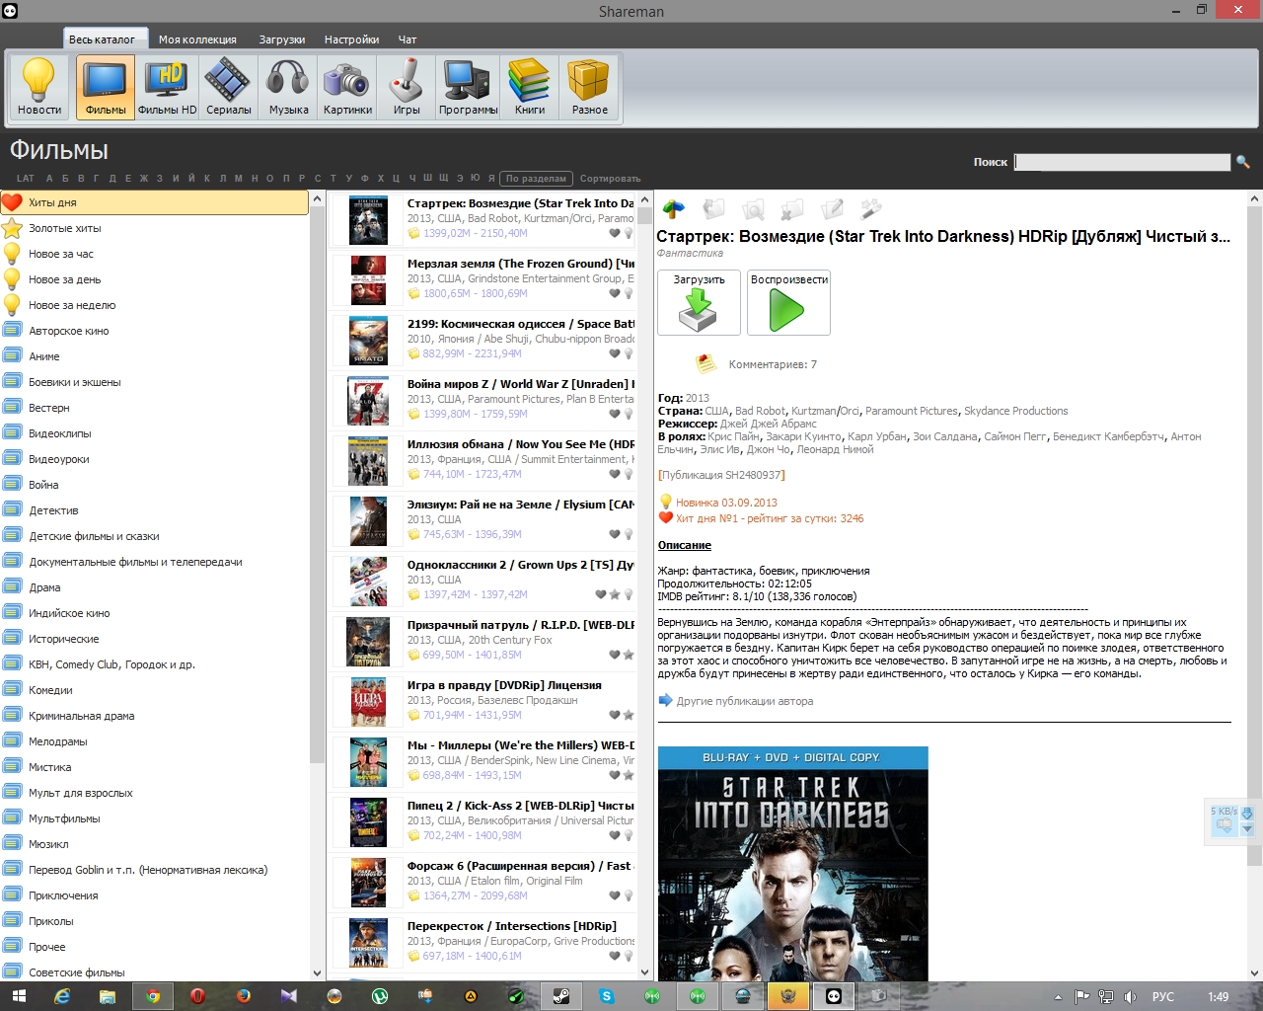The height and width of the screenshot is (1011, 1263).
Task: Open the Программы category
Action: click(468, 87)
